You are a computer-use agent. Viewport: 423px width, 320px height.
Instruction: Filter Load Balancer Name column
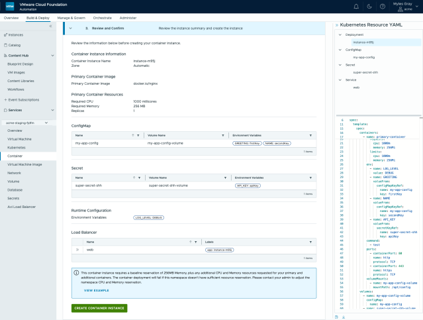point(195,242)
